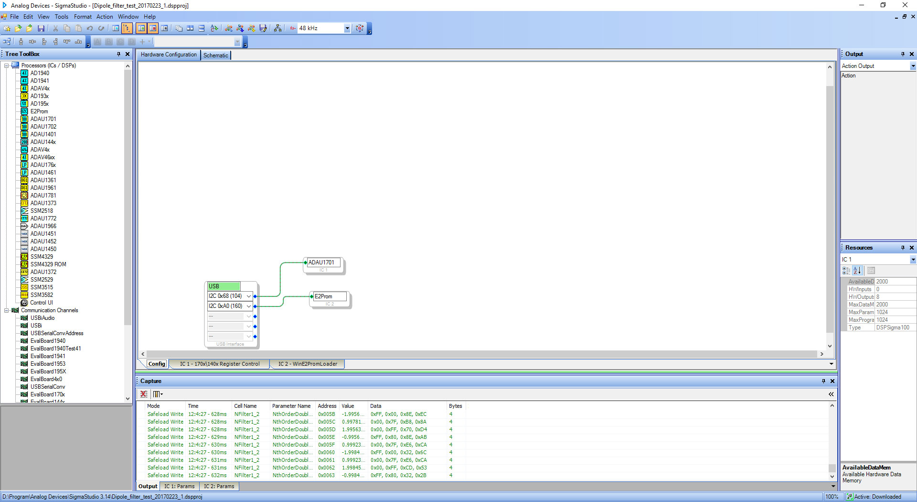
Task: Click the New Project toolbar icon
Action: coord(7,28)
